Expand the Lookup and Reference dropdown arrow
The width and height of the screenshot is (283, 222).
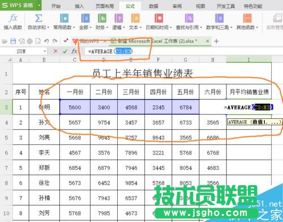pos(201,28)
